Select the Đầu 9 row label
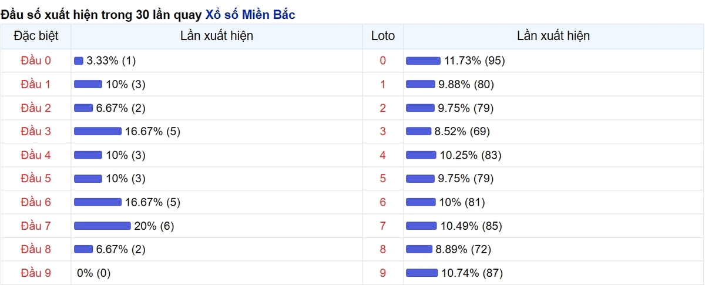Image resolution: width=705 pixels, height=285 pixels. point(36,273)
